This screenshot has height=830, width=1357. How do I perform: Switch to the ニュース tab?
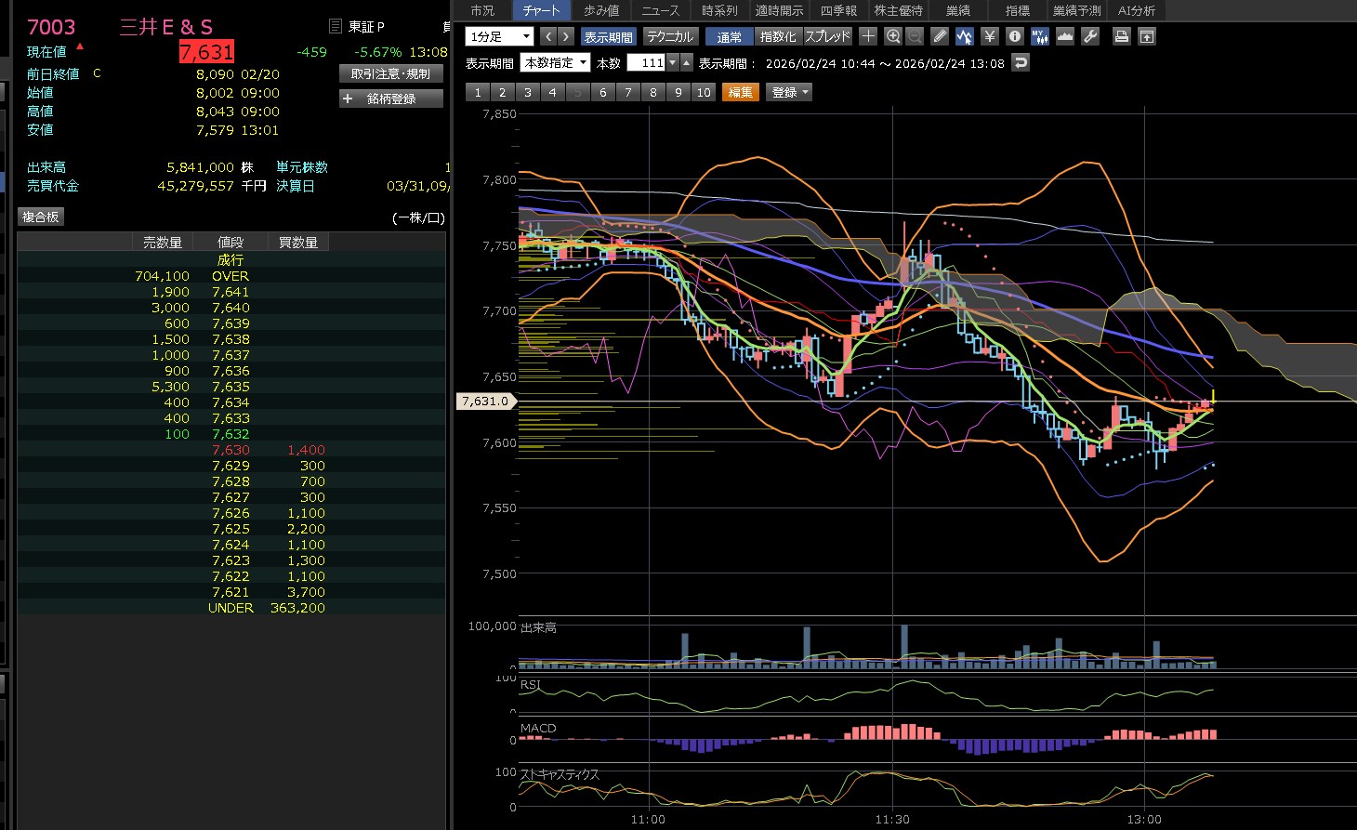click(x=661, y=10)
